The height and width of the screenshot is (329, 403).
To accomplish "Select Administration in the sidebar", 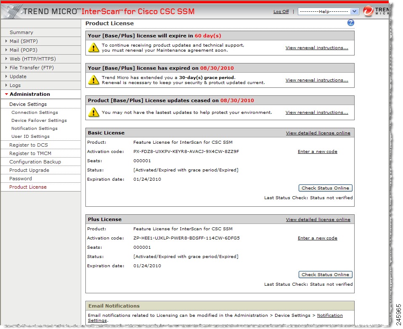I will click(x=30, y=94).
